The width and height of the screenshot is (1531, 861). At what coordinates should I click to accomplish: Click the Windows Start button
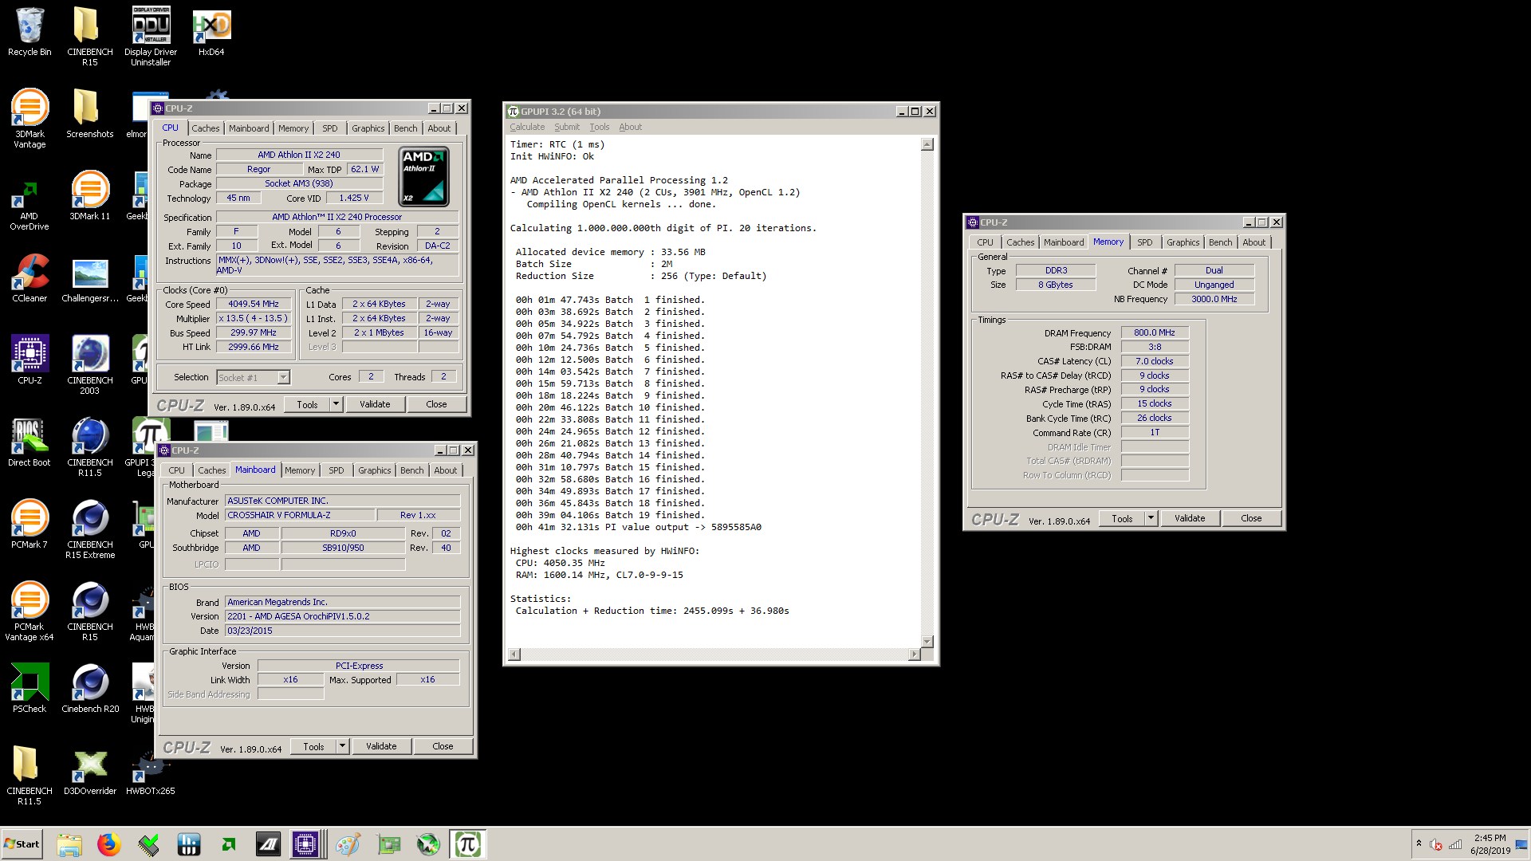tap(22, 844)
